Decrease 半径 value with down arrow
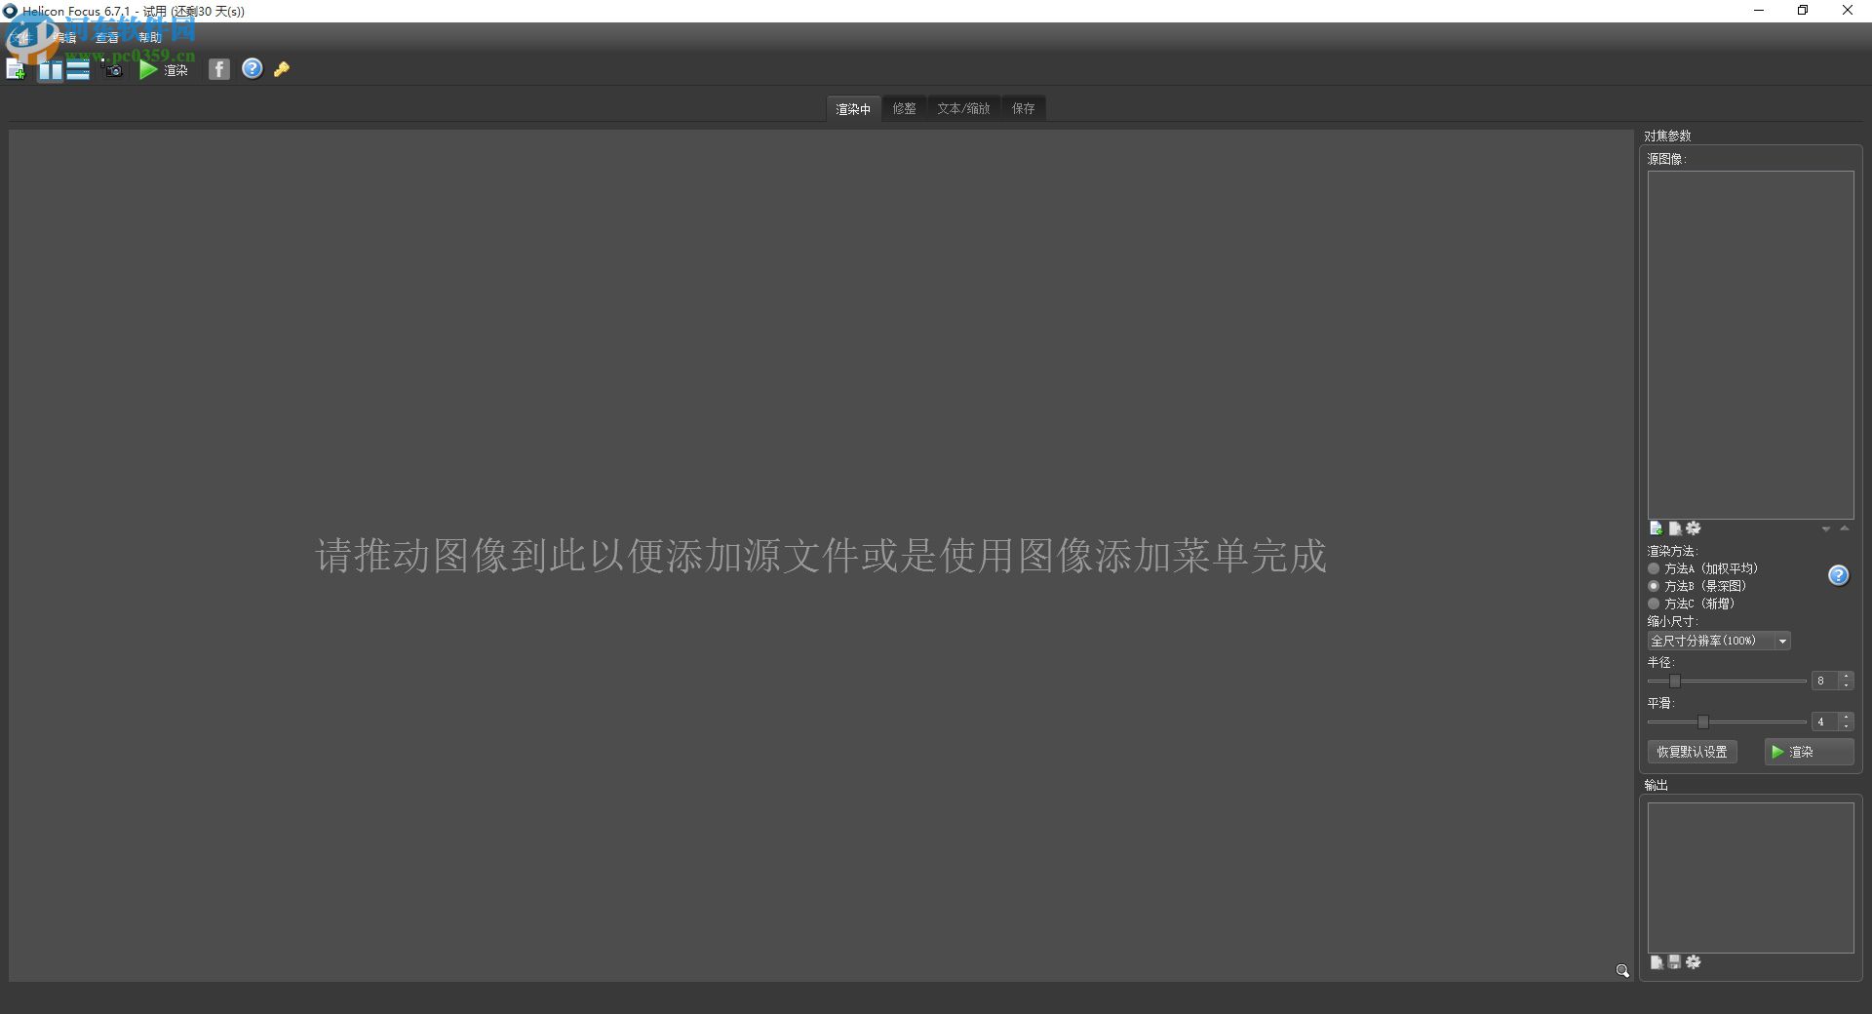Viewport: 1872px width, 1014px height. 1846,685
